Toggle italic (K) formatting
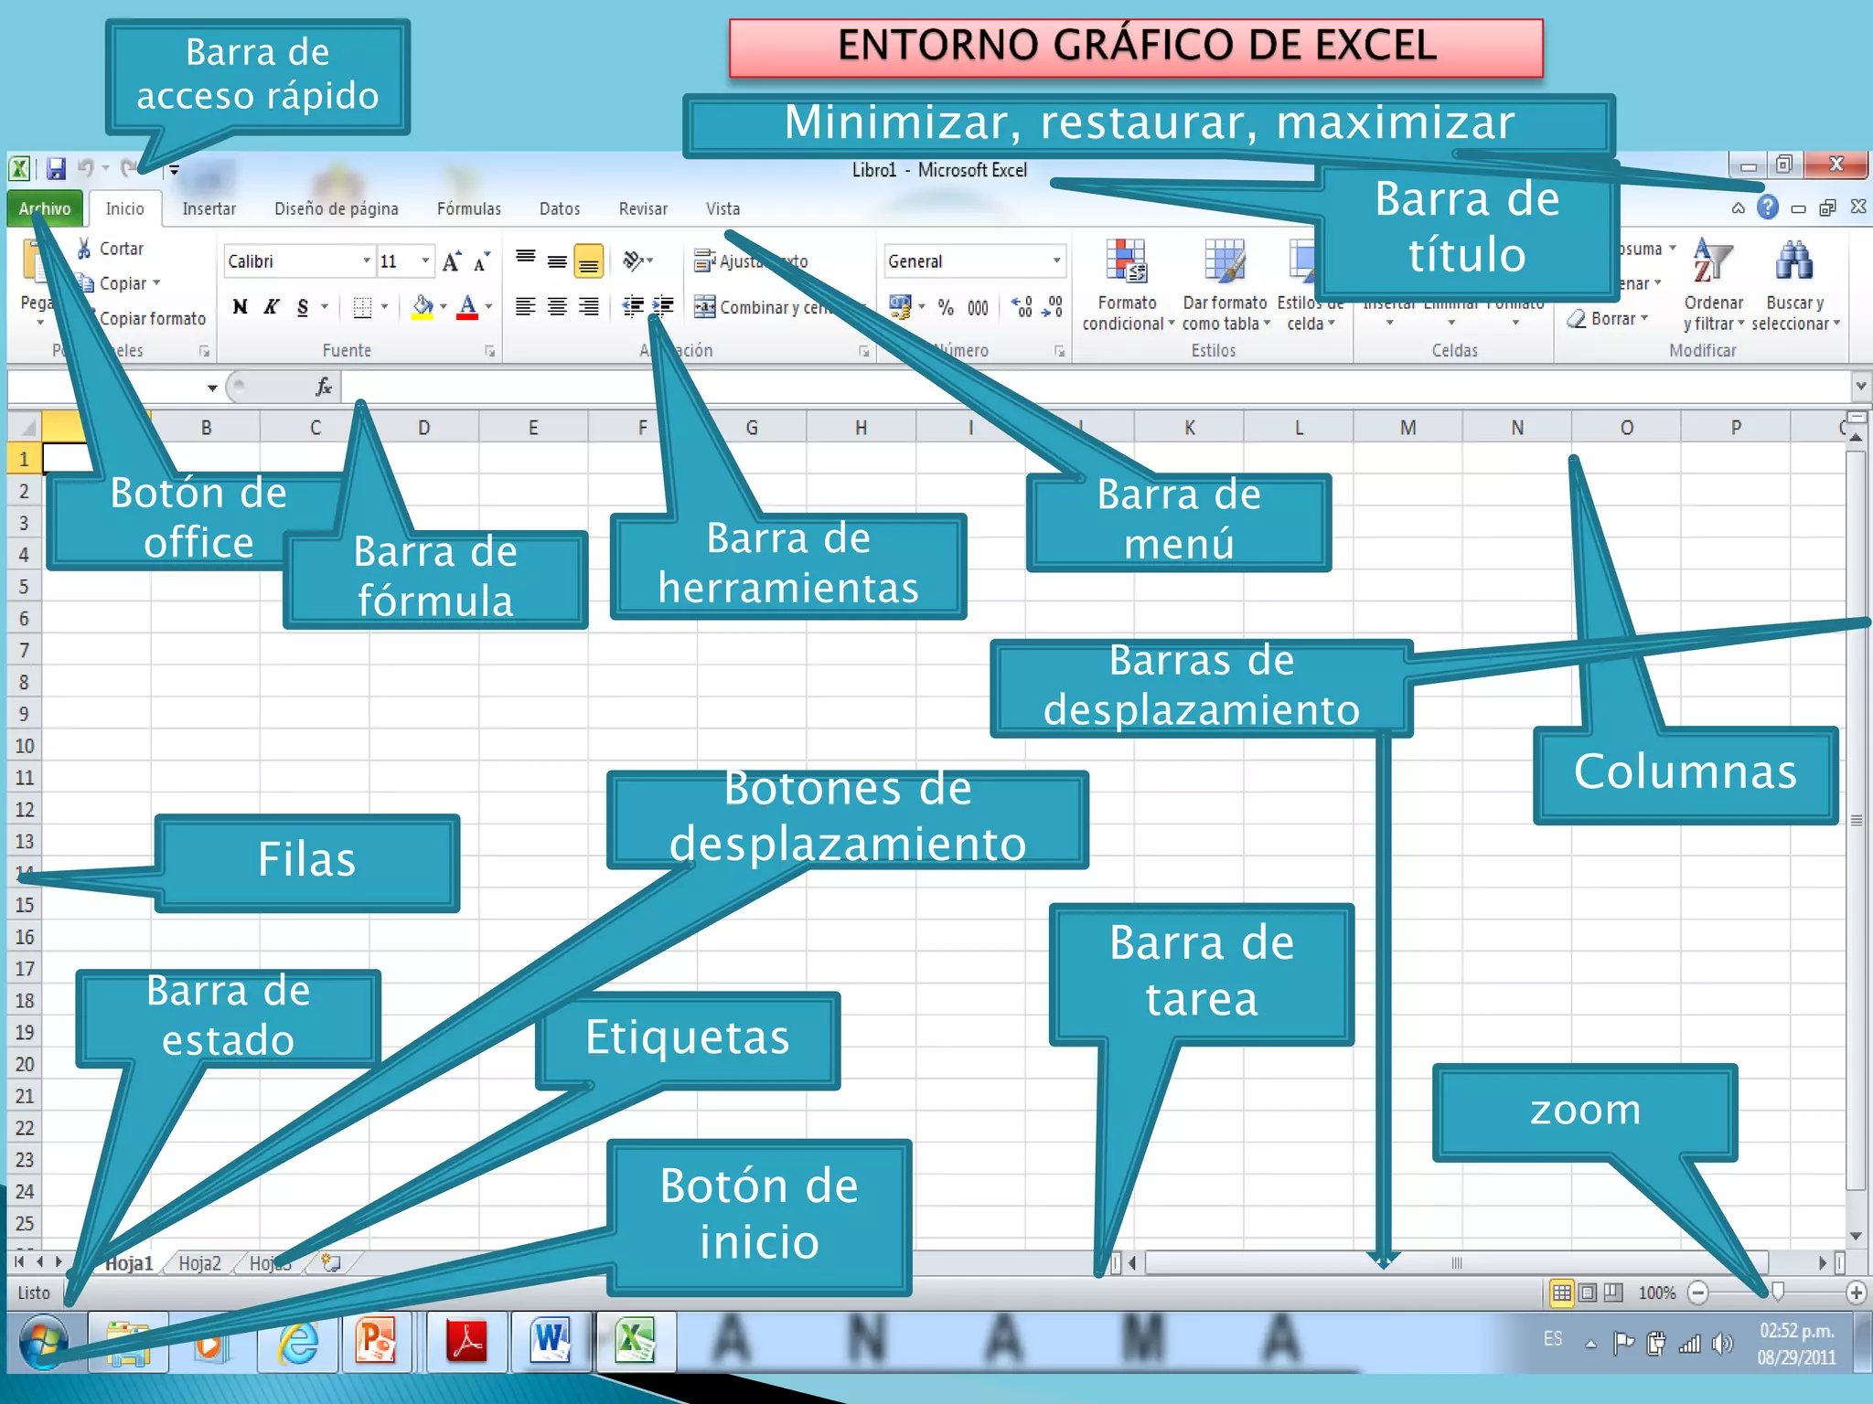This screenshot has height=1404, width=1873. pos(271,307)
